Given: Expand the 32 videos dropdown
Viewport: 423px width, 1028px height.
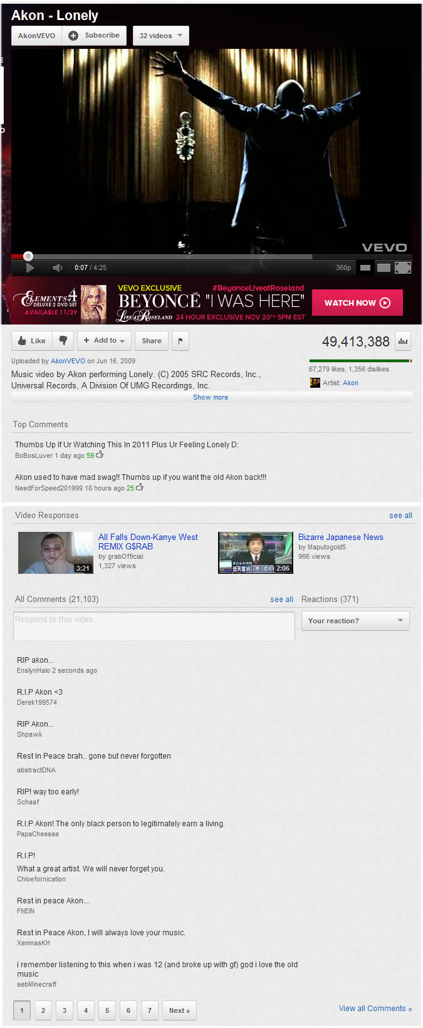Looking at the screenshot, I should click(x=160, y=36).
